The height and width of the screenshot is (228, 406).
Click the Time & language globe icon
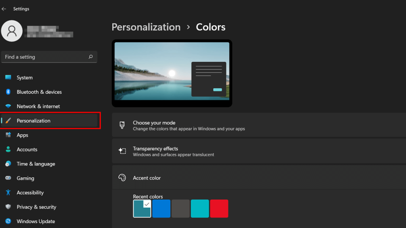tap(8, 164)
